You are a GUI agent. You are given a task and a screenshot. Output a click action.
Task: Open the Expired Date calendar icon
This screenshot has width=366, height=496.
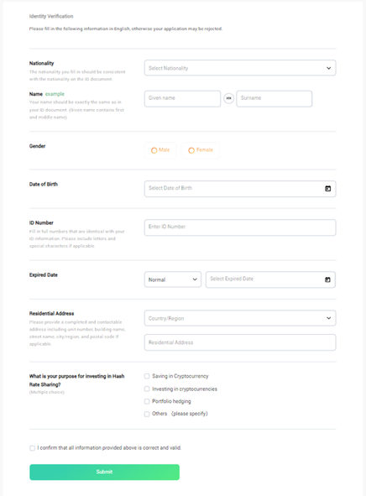pyautogui.click(x=327, y=279)
